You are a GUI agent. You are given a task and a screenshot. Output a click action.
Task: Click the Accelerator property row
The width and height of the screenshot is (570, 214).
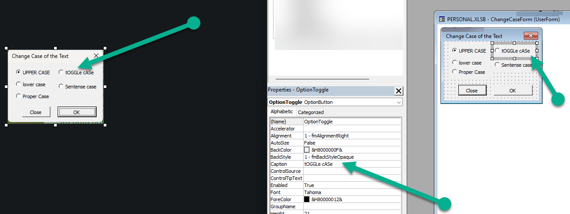(335, 129)
